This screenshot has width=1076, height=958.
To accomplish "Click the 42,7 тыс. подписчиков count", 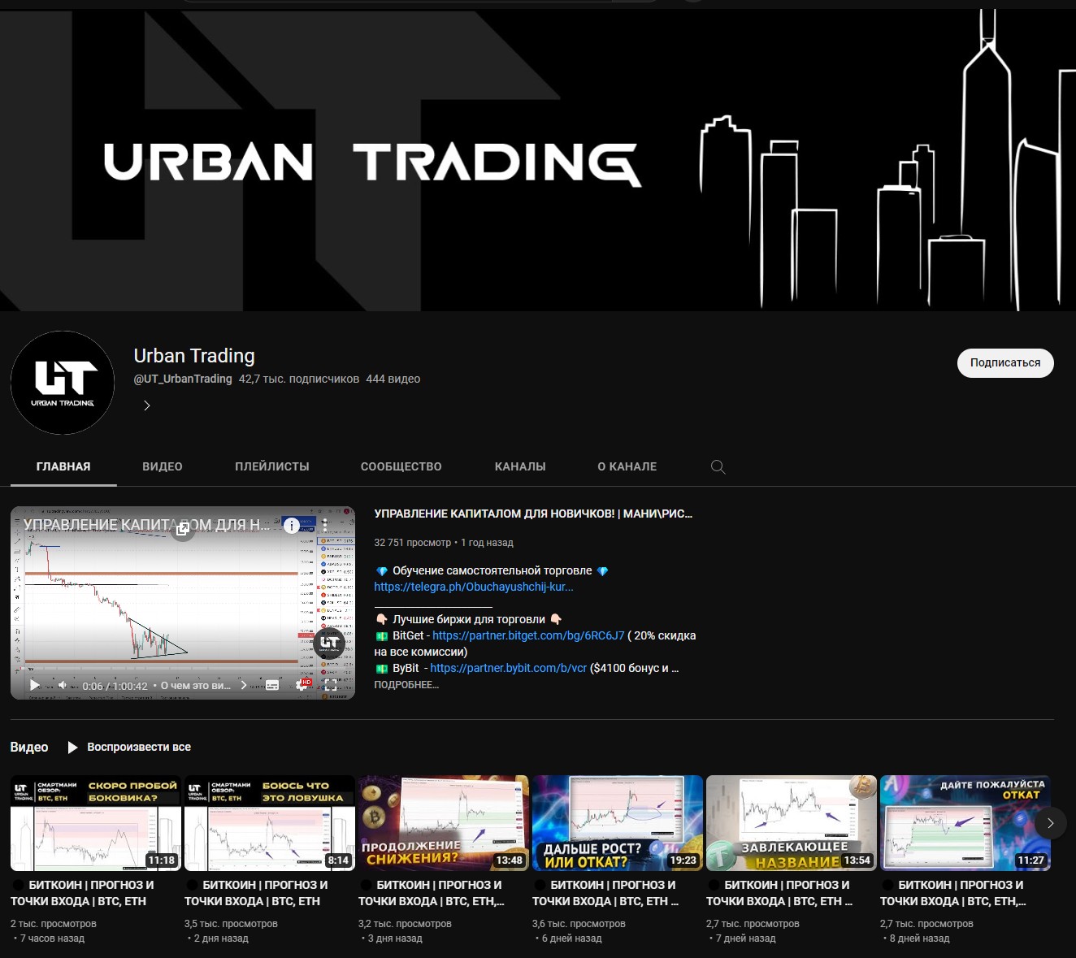I will tap(299, 379).
